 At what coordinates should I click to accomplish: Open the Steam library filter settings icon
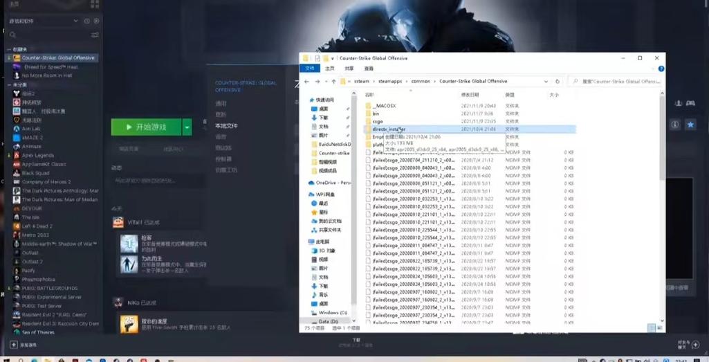point(95,35)
